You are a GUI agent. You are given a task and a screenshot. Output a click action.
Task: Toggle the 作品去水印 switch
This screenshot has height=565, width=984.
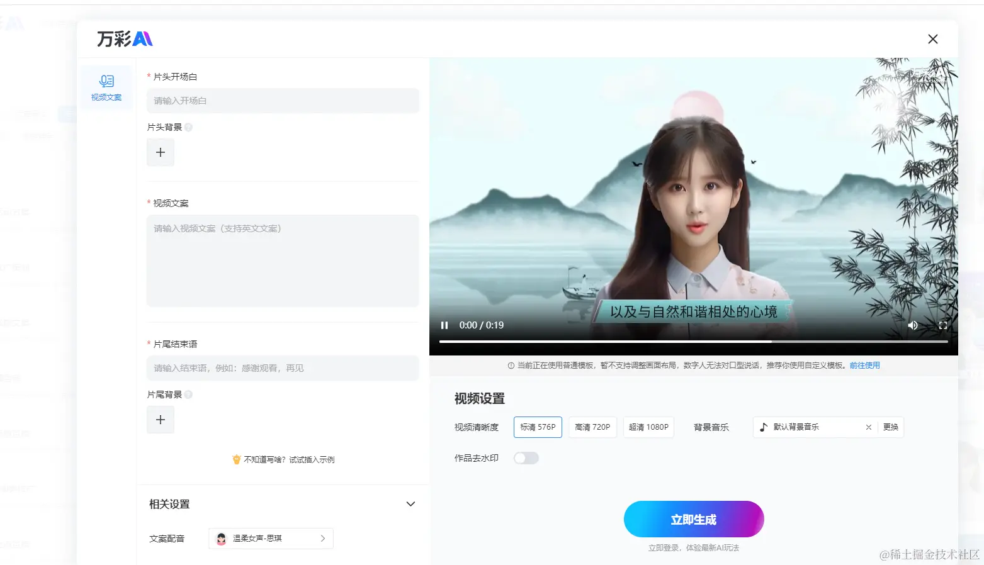(x=526, y=458)
